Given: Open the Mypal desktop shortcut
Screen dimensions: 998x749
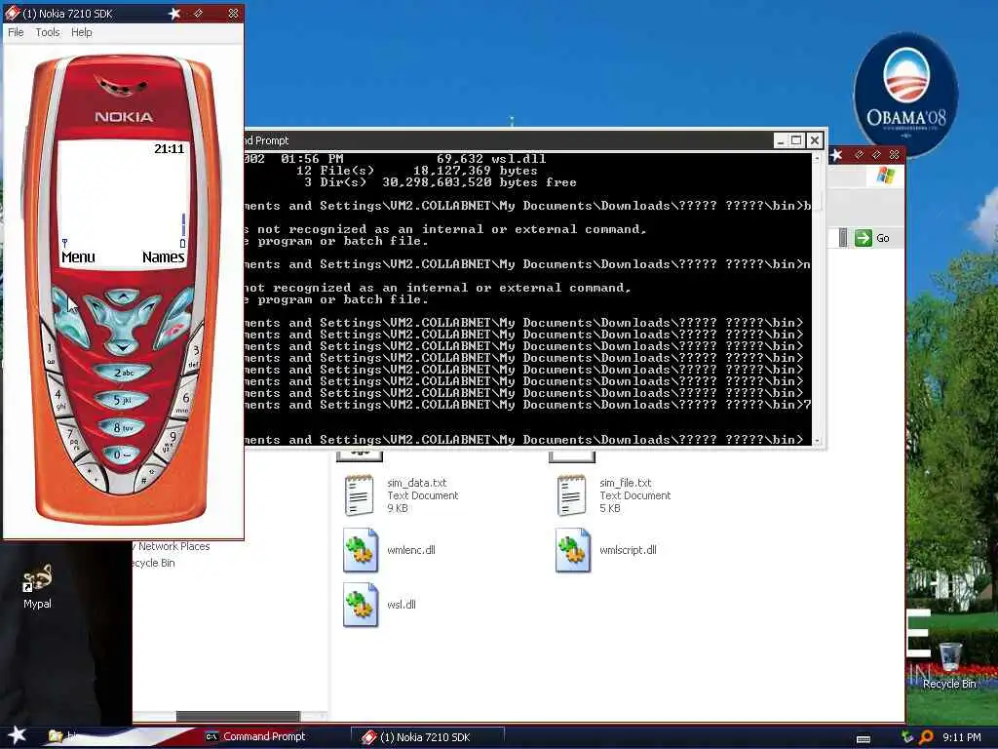Looking at the screenshot, I should coord(37,586).
